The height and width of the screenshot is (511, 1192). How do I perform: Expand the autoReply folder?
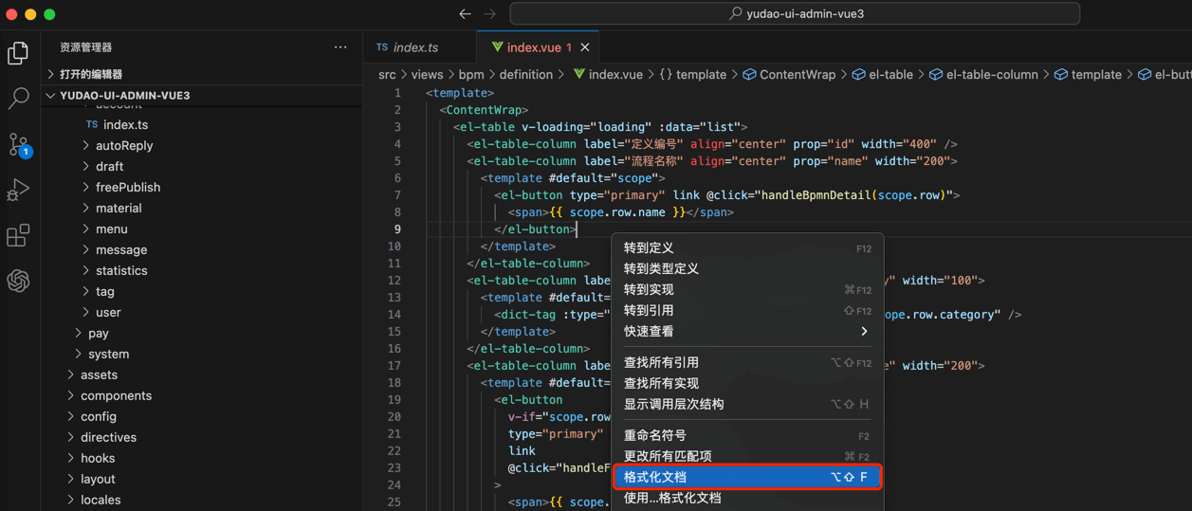coord(124,145)
